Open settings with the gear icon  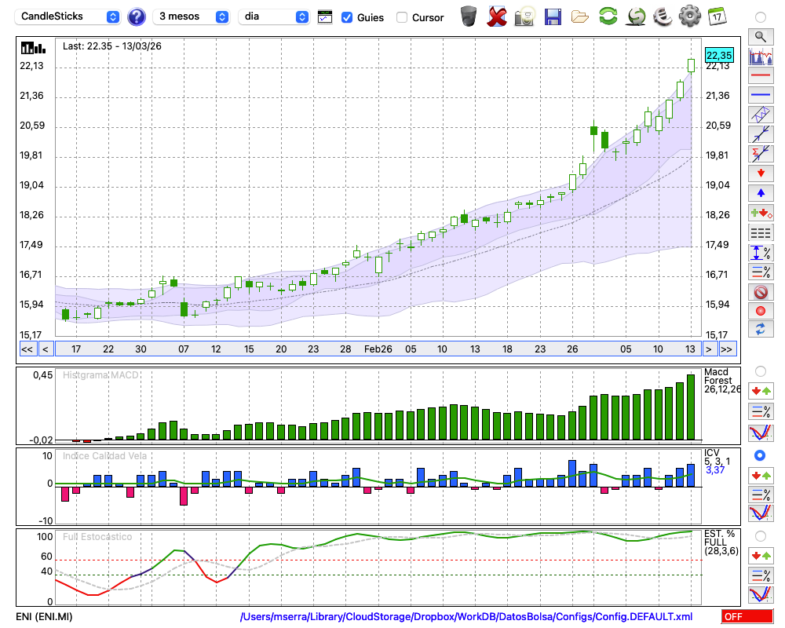tap(689, 16)
